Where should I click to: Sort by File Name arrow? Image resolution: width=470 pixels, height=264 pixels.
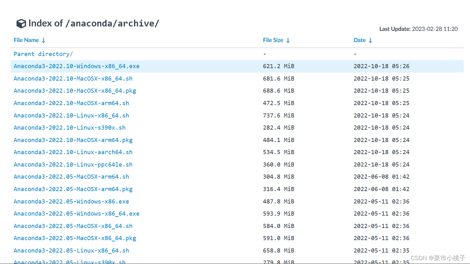(x=44, y=40)
